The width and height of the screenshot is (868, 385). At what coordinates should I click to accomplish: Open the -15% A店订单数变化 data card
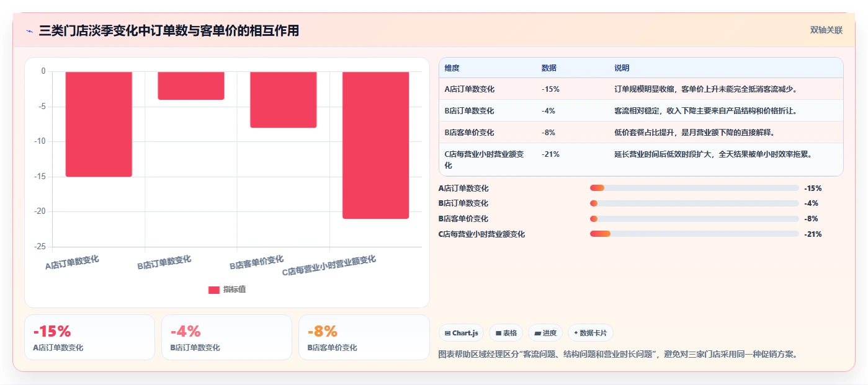click(89, 337)
